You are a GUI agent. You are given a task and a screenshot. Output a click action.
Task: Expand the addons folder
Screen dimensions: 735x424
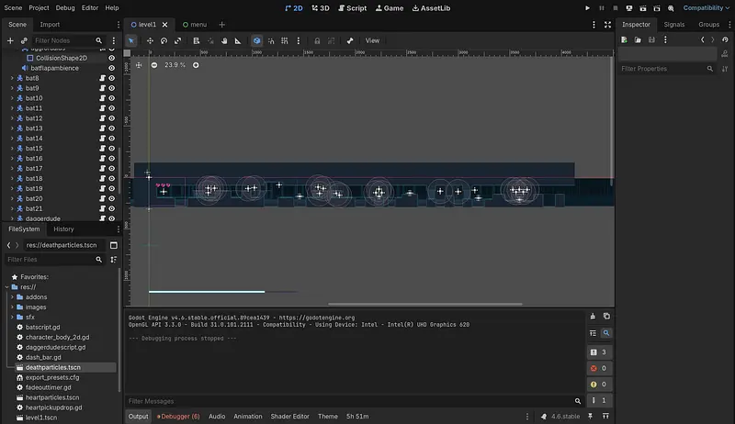coord(12,297)
